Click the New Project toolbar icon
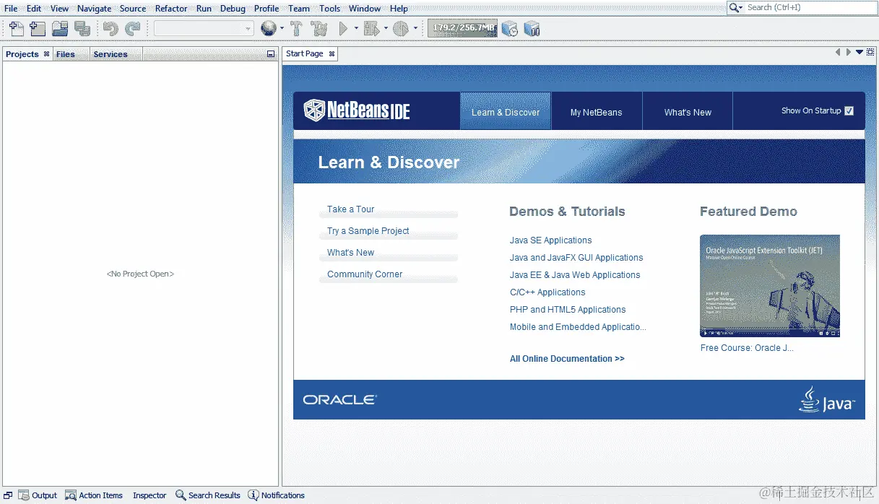Image resolution: width=879 pixels, height=504 pixels. pyautogui.click(x=38, y=29)
